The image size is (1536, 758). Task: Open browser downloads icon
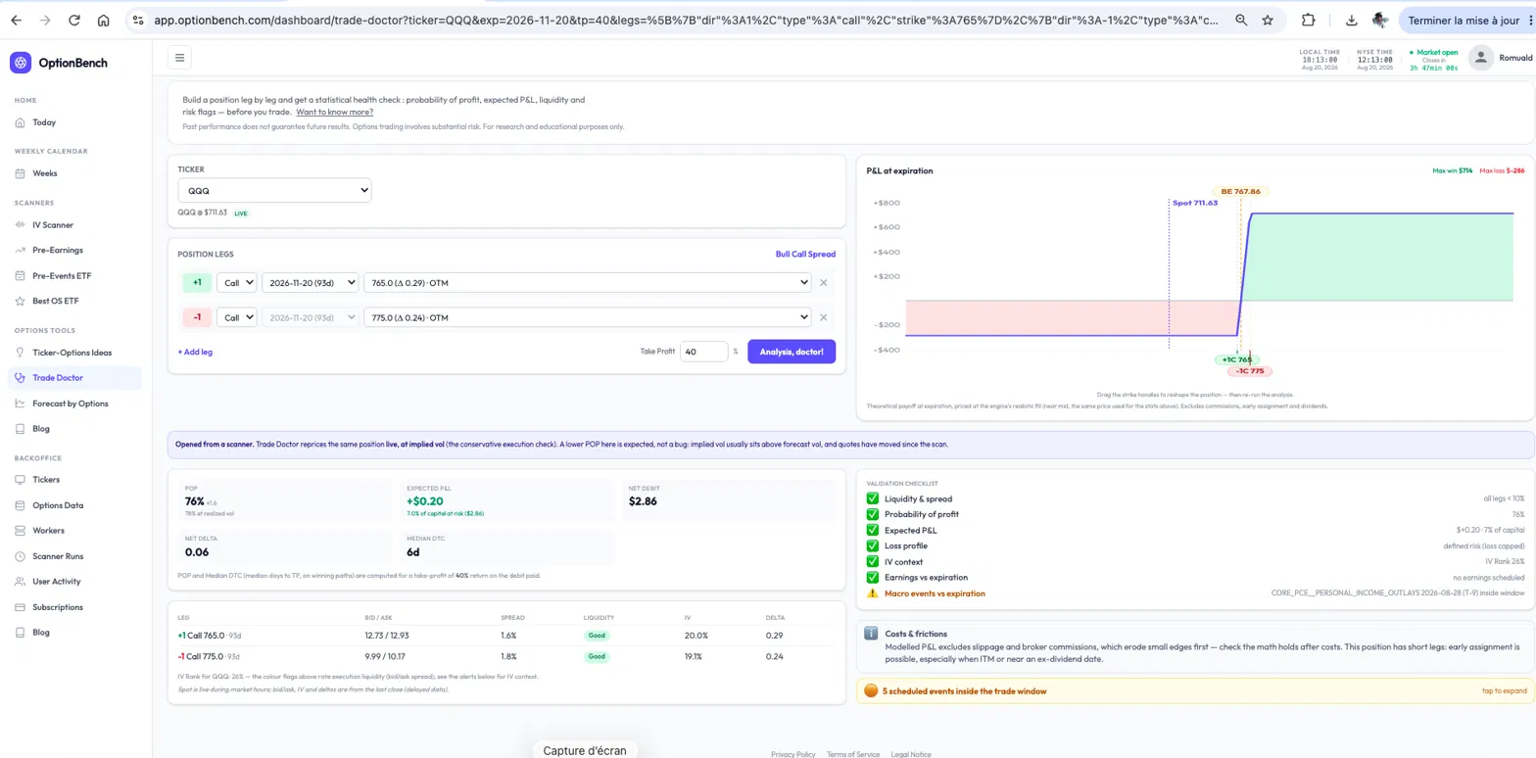[1351, 20]
